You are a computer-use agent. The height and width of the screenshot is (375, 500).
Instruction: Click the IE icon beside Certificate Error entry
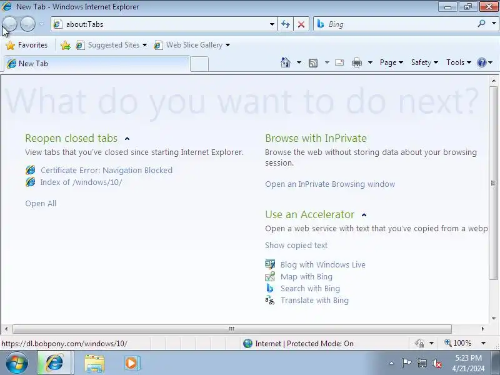tap(31, 170)
